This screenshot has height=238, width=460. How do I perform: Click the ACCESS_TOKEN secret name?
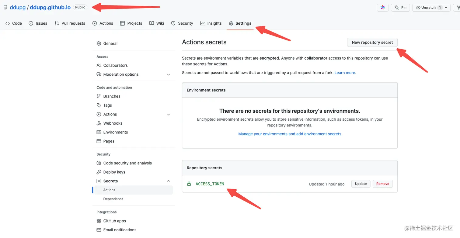[210, 184]
